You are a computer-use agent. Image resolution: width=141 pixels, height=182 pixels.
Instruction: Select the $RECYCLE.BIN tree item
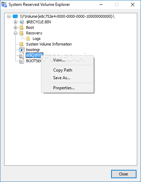[39, 22]
